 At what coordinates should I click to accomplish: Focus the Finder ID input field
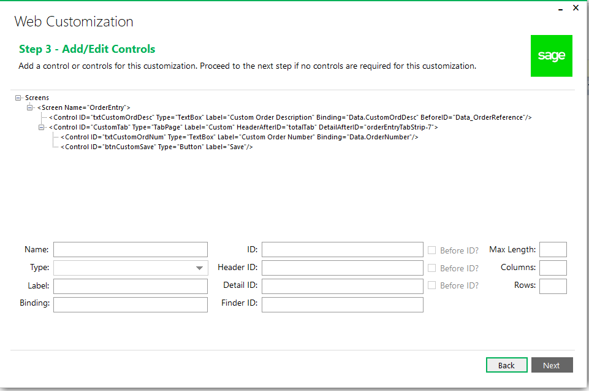343,305
